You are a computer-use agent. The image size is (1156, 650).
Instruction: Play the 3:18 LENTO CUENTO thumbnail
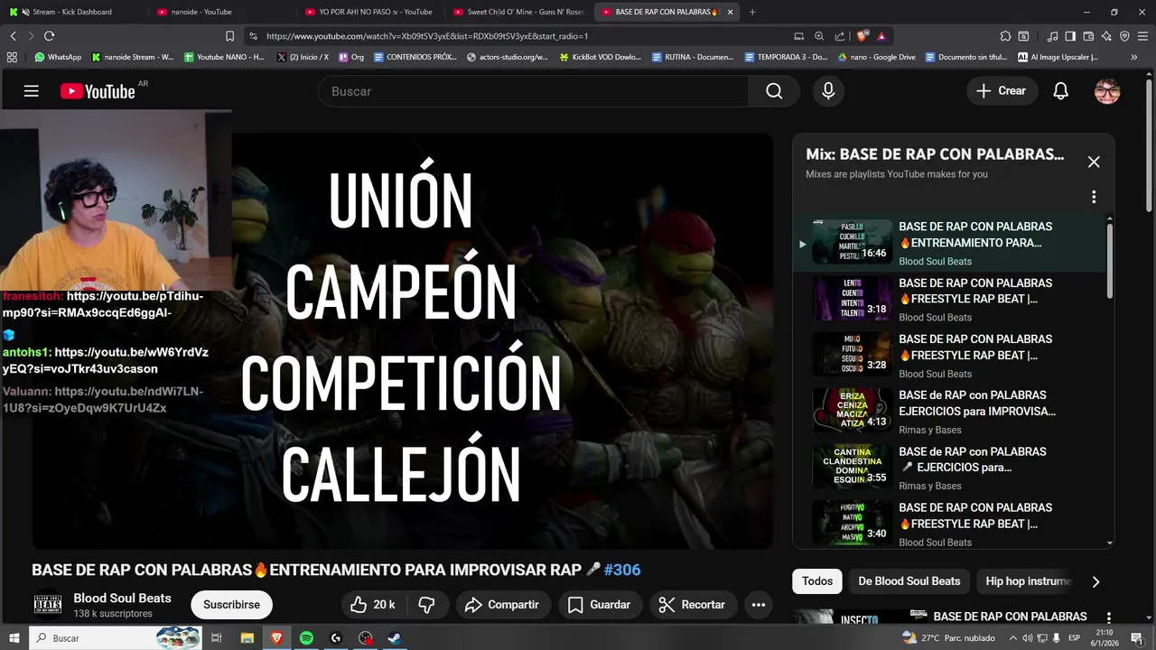(x=852, y=299)
